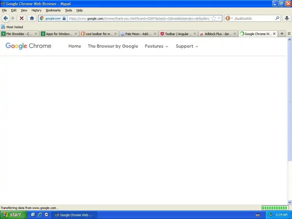Focus the address bar URL field
The image size is (292, 219).
(x=139, y=19)
